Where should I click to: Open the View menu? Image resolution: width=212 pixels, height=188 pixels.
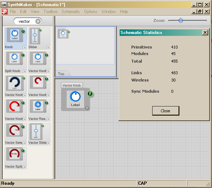pyautogui.click(x=35, y=12)
